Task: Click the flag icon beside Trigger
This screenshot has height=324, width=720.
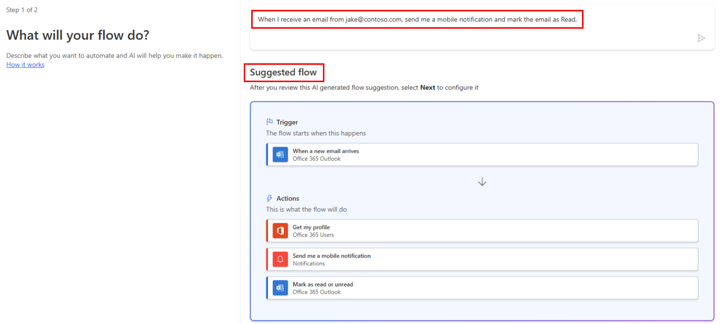Action: pos(269,122)
